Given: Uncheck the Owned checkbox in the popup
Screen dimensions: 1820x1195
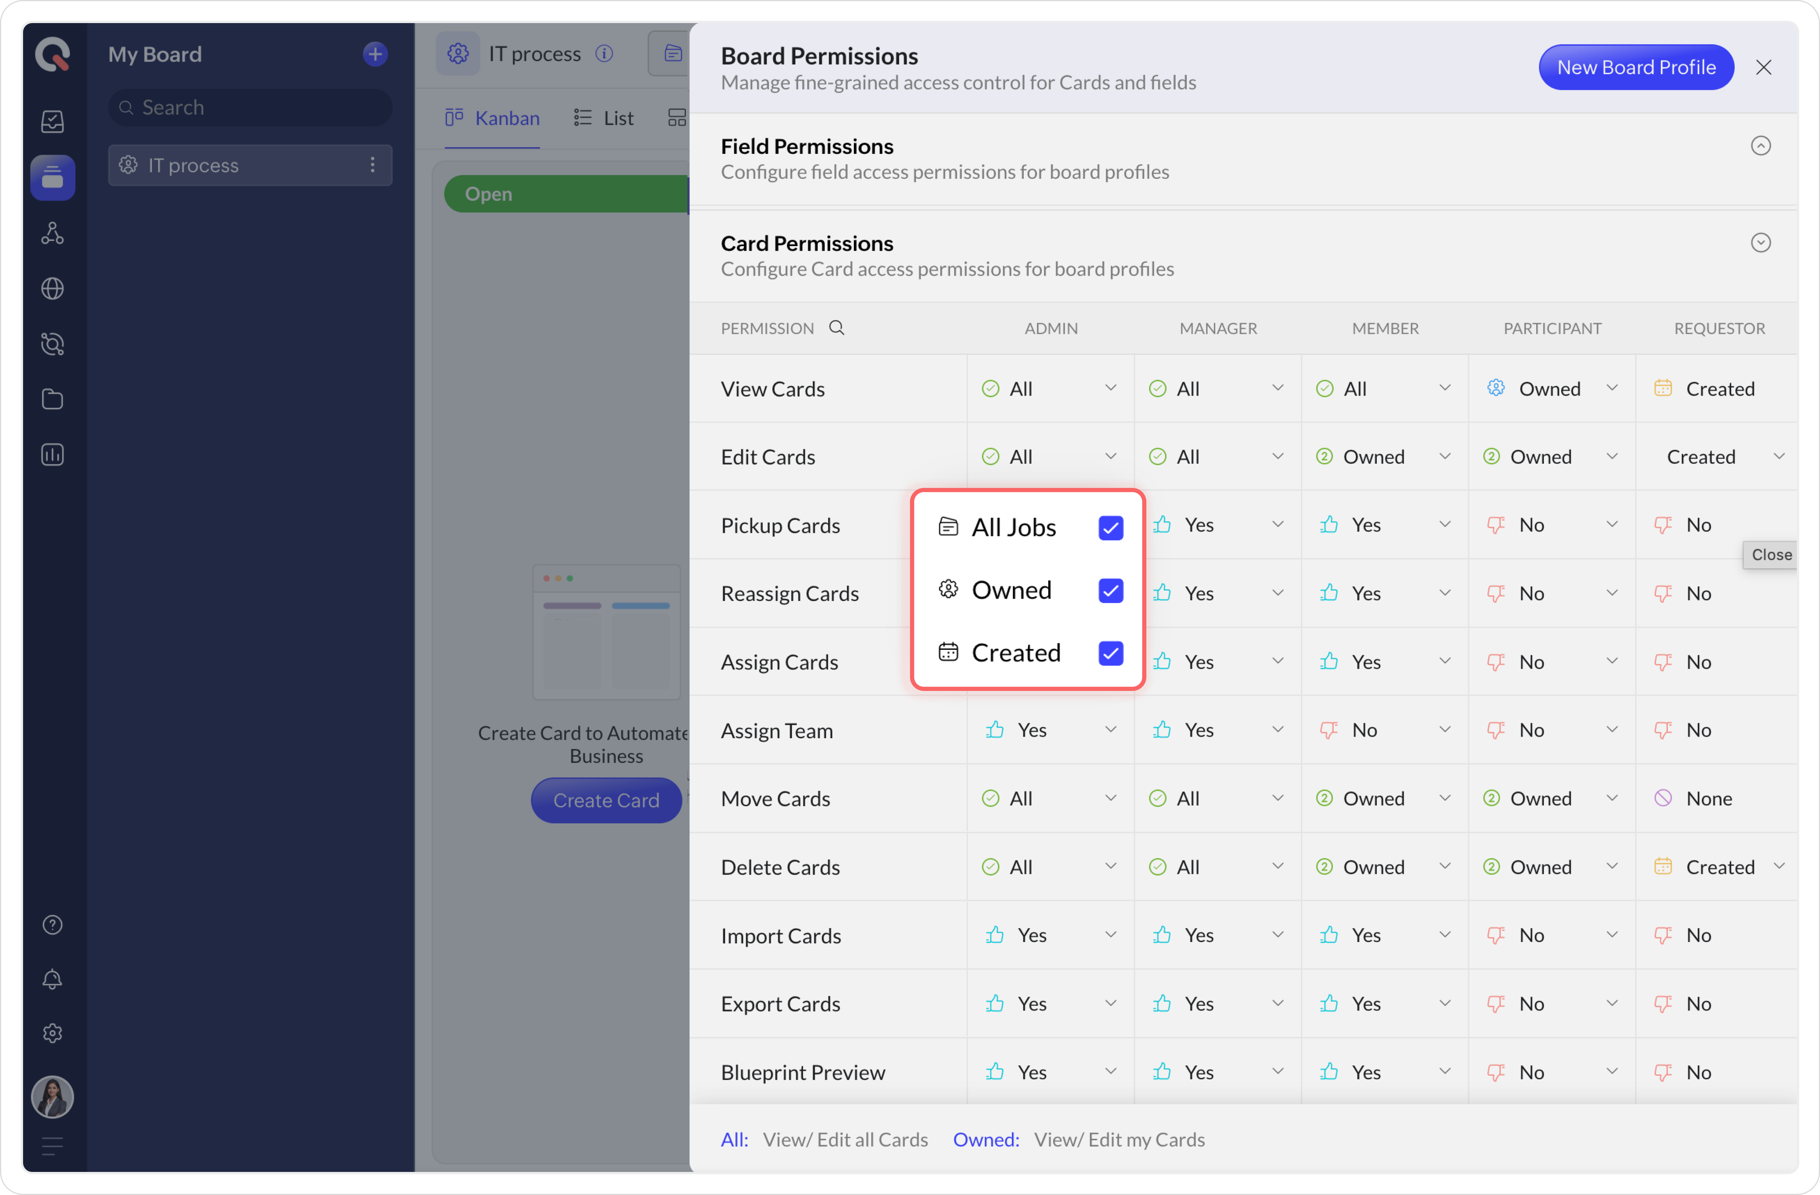Looking at the screenshot, I should point(1110,590).
